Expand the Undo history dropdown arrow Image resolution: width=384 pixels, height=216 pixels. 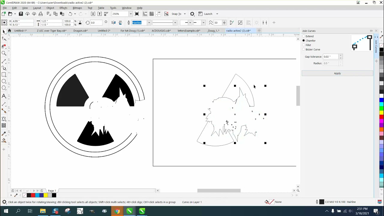[75, 14]
